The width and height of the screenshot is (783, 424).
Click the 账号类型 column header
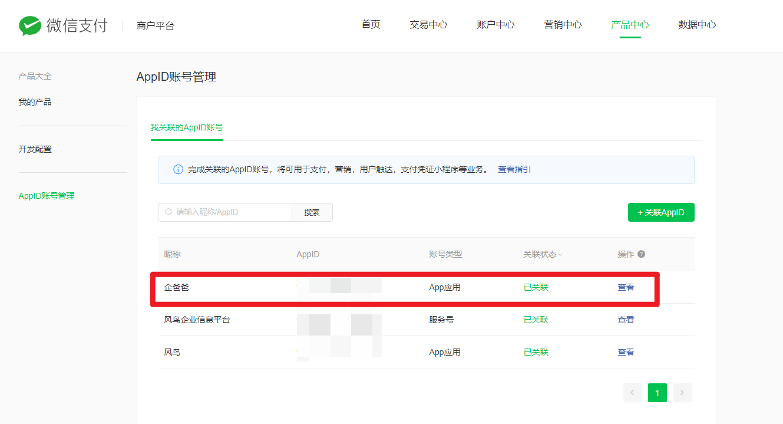pyautogui.click(x=445, y=254)
